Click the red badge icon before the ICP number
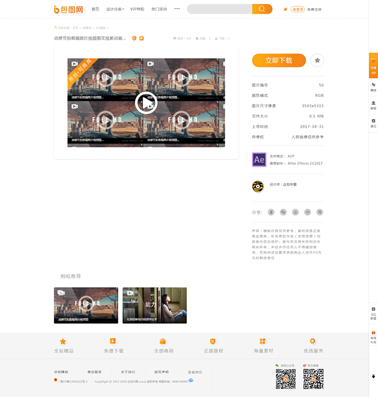The image size is (378, 397). pyautogui.click(x=56, y=380)
